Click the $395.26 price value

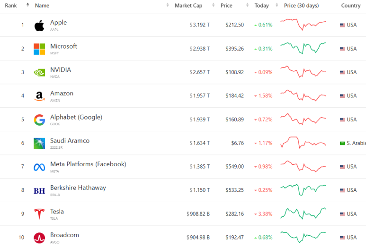click(234, 49)
